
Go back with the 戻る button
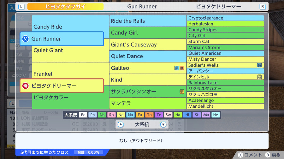[x=276, y=155]
